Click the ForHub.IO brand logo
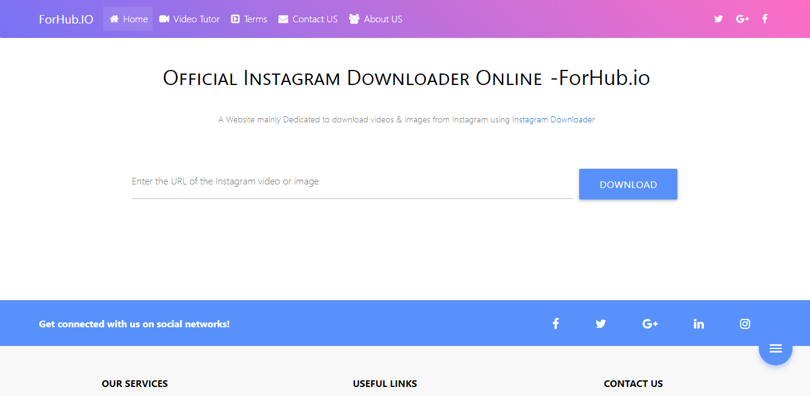 pyautogui.click(x=66, y=19)
